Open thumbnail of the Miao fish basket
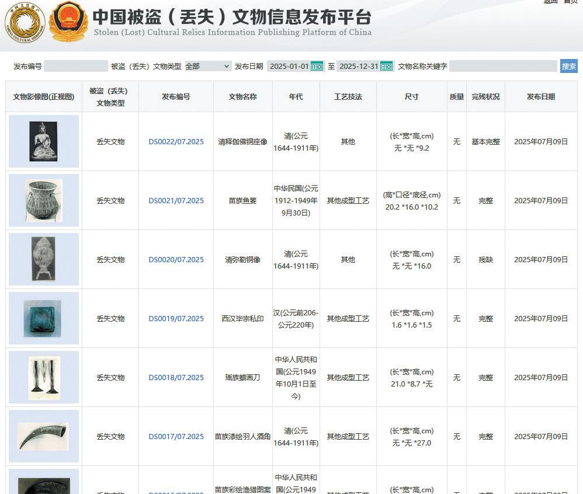Screen dimensions: 583x494 pos(43,200)
